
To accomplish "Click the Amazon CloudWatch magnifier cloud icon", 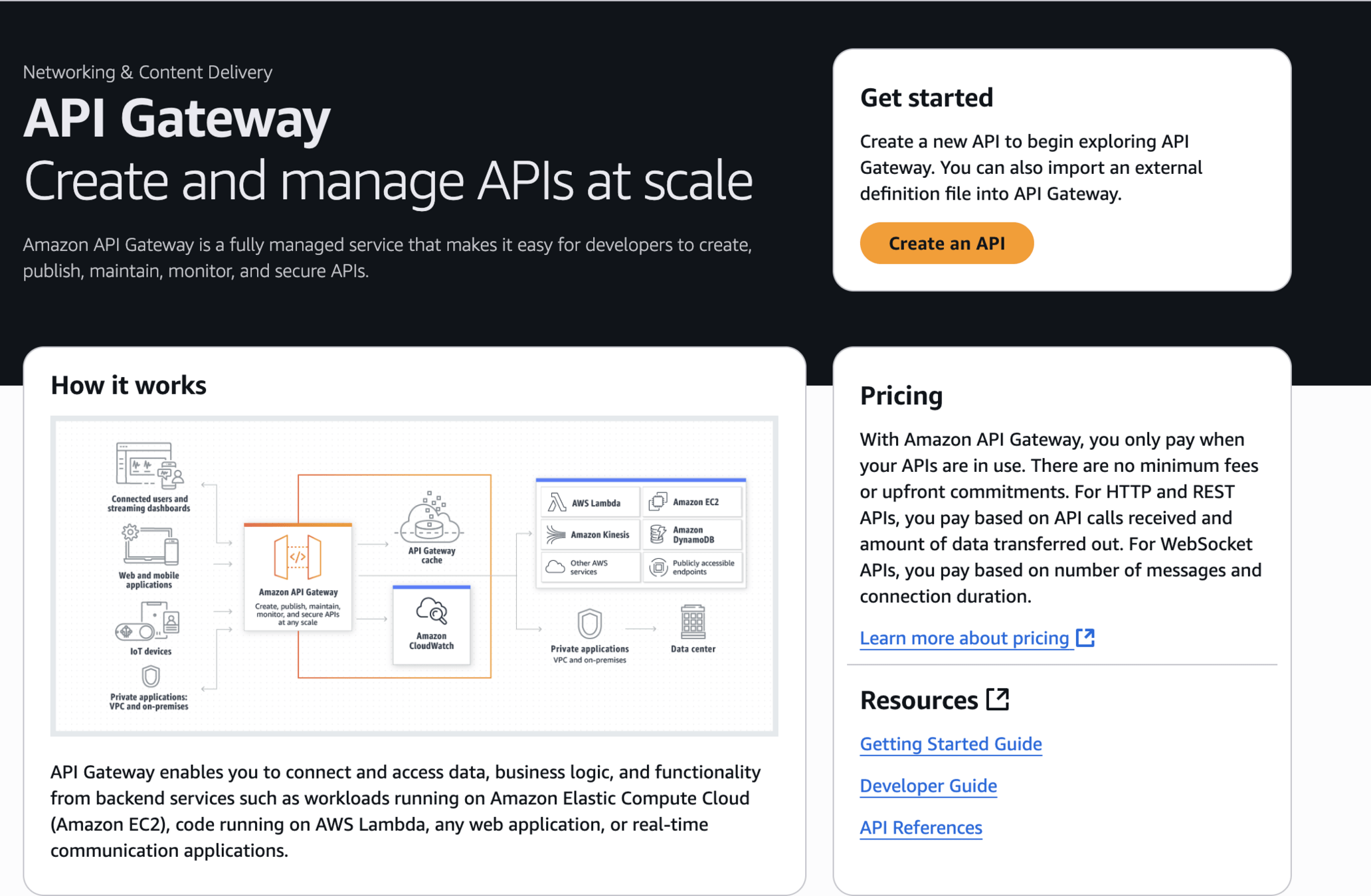I will coord(432,611).
